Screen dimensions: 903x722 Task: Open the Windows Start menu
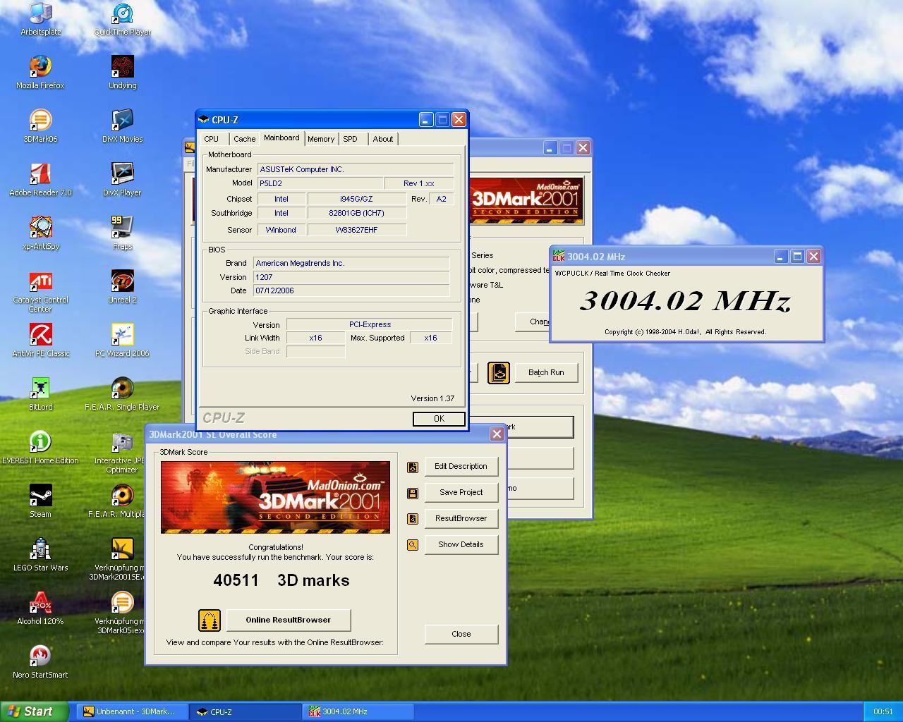pos(34,711)
